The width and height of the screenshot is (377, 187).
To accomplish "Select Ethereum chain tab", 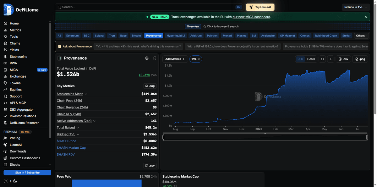I will pyautogui.click(x=72, y=36).
